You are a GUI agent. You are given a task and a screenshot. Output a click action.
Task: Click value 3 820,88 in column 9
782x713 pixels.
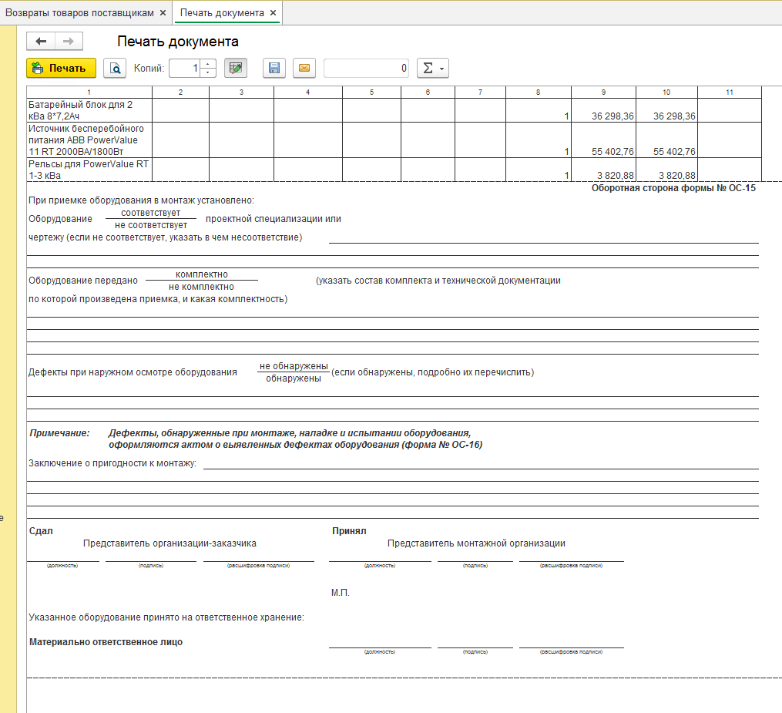coord(616,176)
